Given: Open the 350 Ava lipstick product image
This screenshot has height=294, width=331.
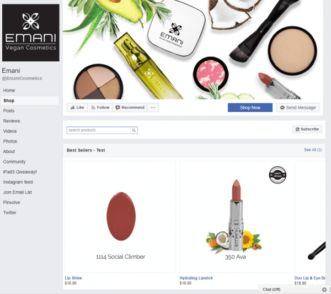Looking at the screenshot, I should coord(235,217).
